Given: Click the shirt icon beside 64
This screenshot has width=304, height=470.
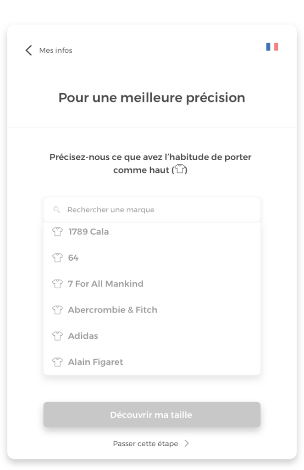Looking at the screenshot, I should point(57,258).
